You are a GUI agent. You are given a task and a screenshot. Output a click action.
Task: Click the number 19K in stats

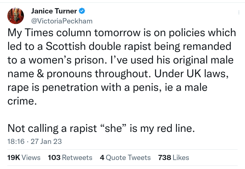pyautogui.click(x=14, y=157)
